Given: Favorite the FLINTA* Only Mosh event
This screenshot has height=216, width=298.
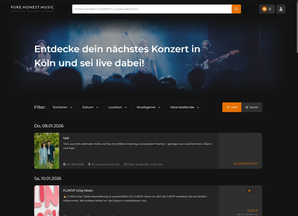Looking at the screenshot, I should [x=256, y=191].
